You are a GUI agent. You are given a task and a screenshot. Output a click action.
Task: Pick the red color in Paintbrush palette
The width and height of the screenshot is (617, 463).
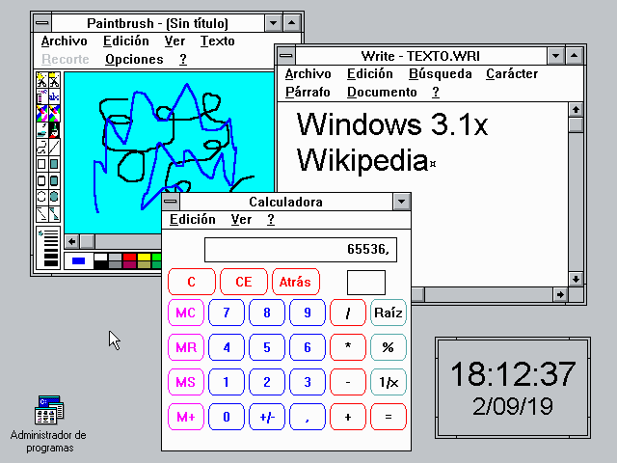[129, 258]
